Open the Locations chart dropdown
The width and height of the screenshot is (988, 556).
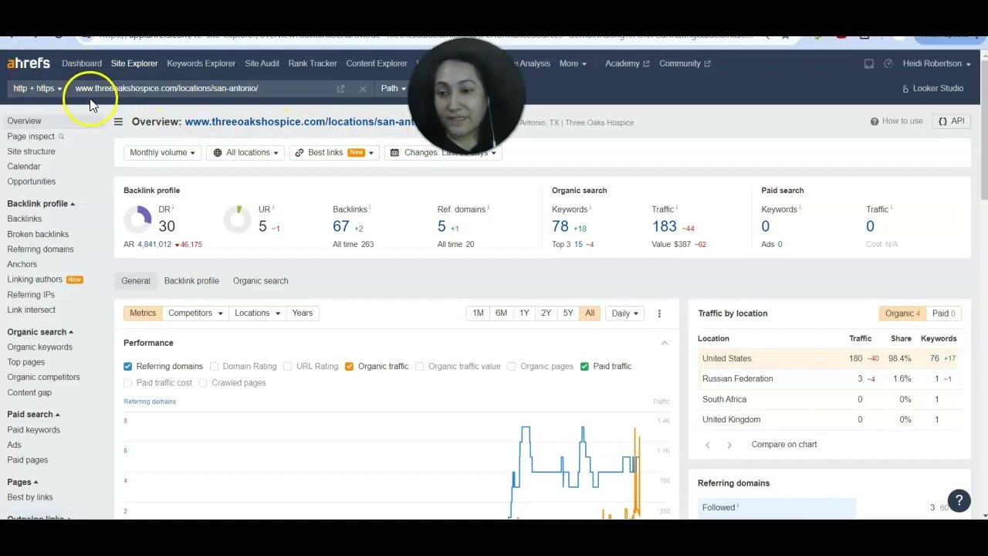[x=257, y=314]
